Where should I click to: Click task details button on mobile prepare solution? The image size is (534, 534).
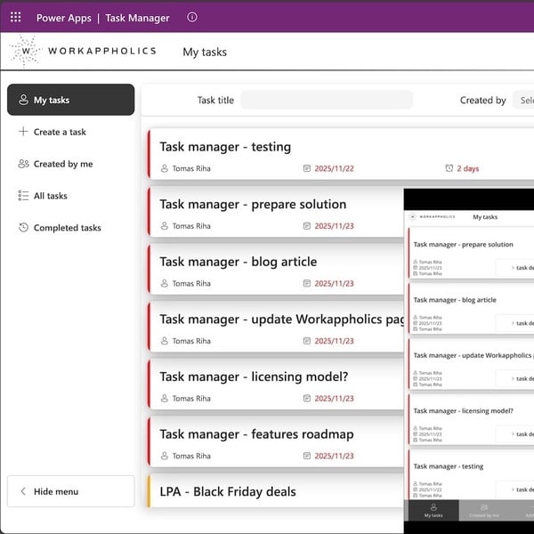pyautogui.click(x=515, y=268)
